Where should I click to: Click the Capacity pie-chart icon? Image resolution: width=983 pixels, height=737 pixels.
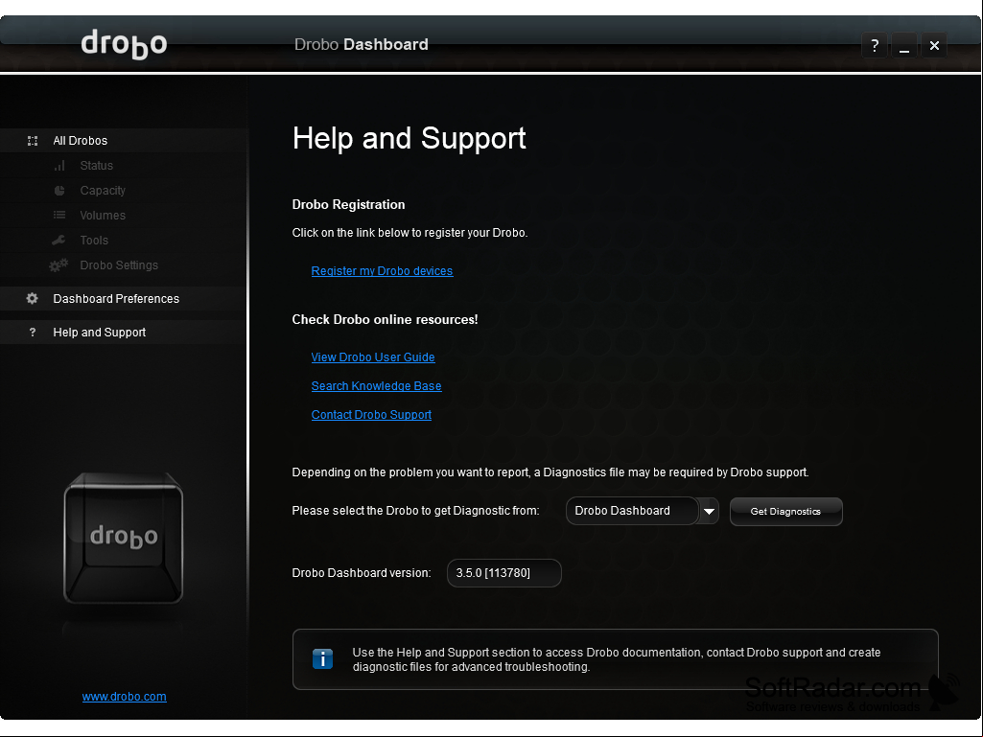[59, 191]
